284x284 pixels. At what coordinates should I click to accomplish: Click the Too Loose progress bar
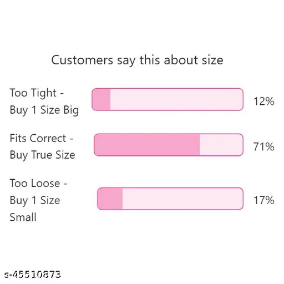tap(170, 199)
